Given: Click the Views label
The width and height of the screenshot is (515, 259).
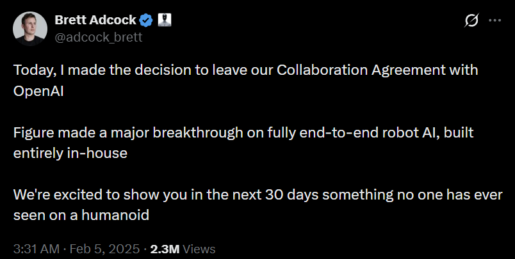Looking at the screenshot, I should [200, 249].
